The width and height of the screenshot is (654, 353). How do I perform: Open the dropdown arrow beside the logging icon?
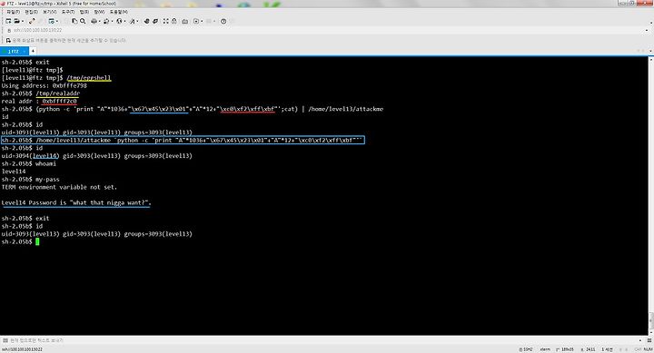coord(202,21)
